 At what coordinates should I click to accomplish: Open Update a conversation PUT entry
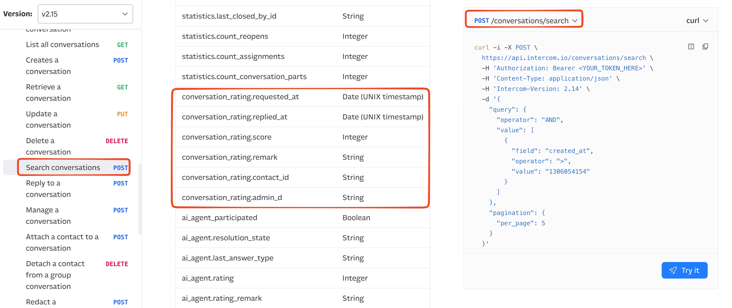tap(48, 119)
